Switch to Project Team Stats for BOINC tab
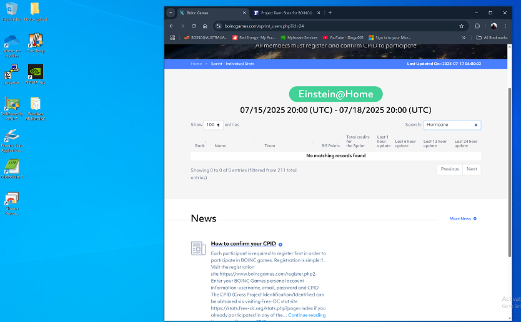Screen dimensions: 521x322 (286, 12)
